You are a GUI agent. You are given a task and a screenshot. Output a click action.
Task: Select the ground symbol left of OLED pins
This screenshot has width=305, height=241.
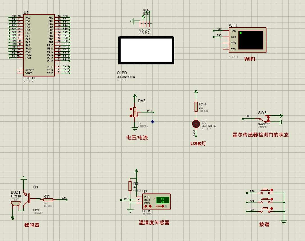(x=132, y=21)
